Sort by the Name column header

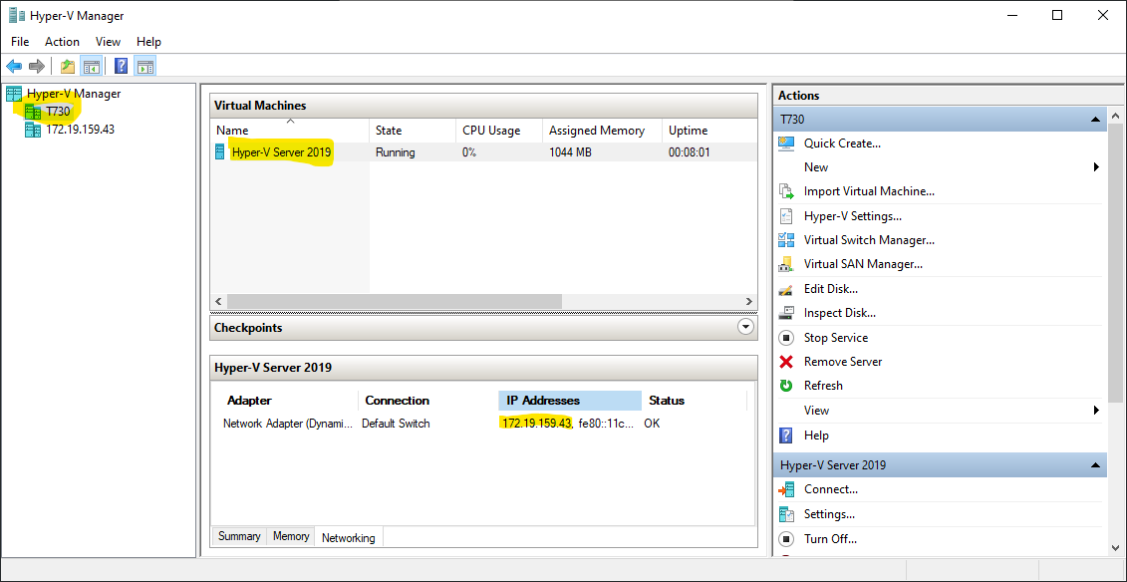click(x=290, y=130)
